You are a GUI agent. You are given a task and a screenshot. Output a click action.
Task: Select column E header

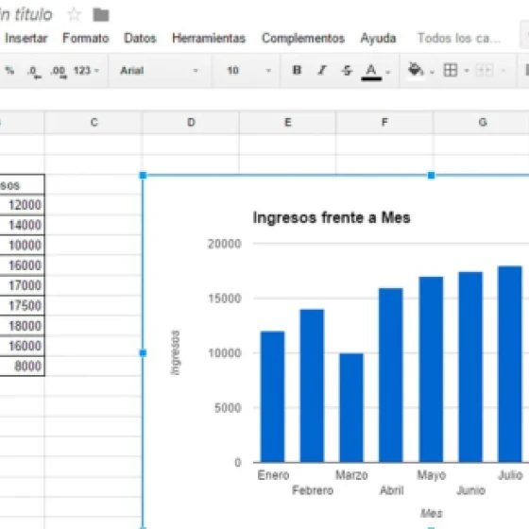pyautogui.click(x=287, y=122)
